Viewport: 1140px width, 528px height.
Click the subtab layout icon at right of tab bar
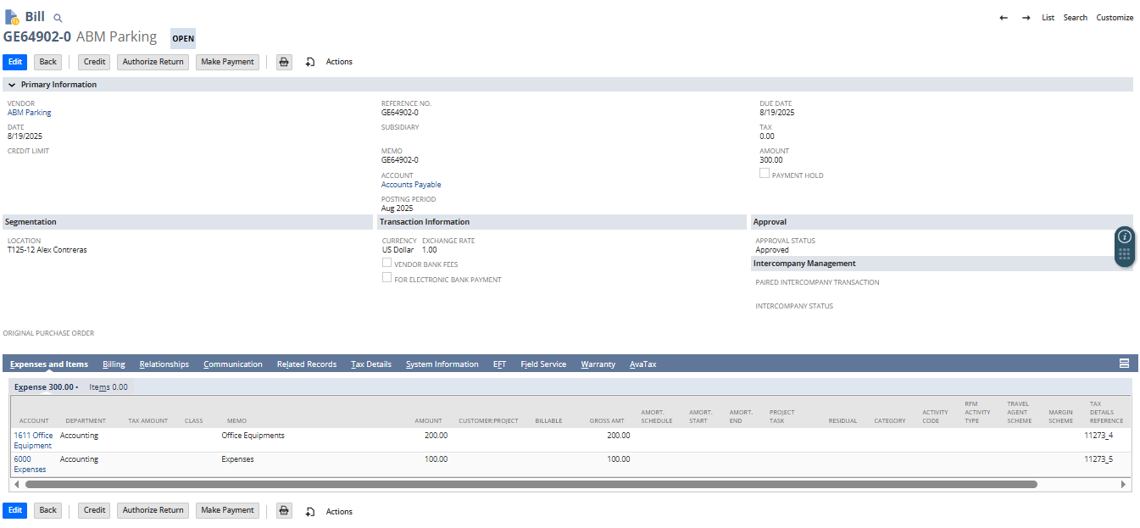pos(1124,364)
